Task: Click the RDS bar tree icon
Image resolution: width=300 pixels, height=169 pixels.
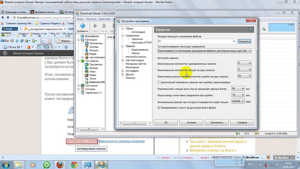Action: (x=3, y=35)
